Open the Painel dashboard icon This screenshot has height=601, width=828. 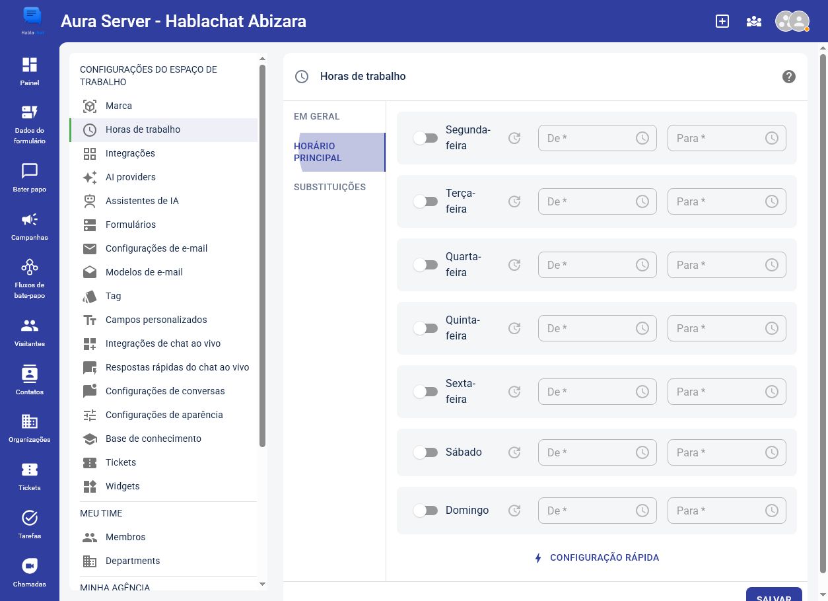pos(30,65)
